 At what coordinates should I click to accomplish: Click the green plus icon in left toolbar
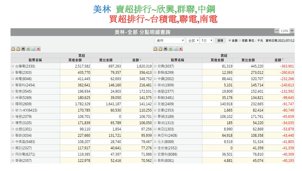pyautogui.click(x=28, y=49)
